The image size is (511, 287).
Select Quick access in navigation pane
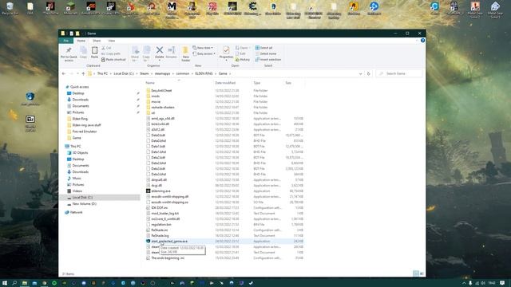pyautogui.click(x=79, y=87)
